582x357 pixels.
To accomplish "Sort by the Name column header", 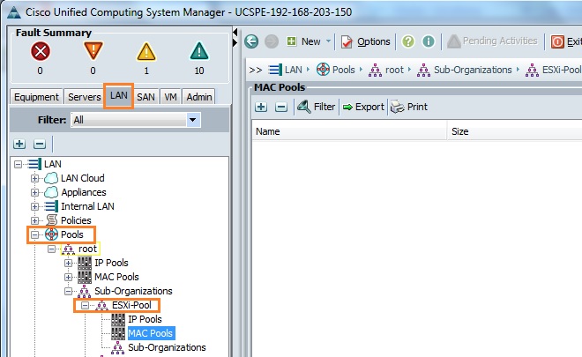I will [349, 131].
